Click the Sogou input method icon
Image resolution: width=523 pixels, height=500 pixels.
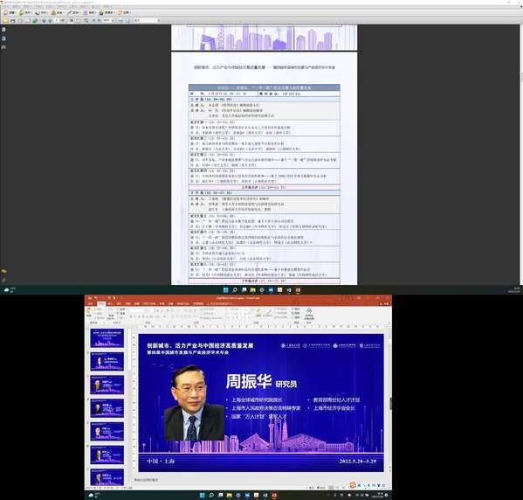click(x=353, y=484)
